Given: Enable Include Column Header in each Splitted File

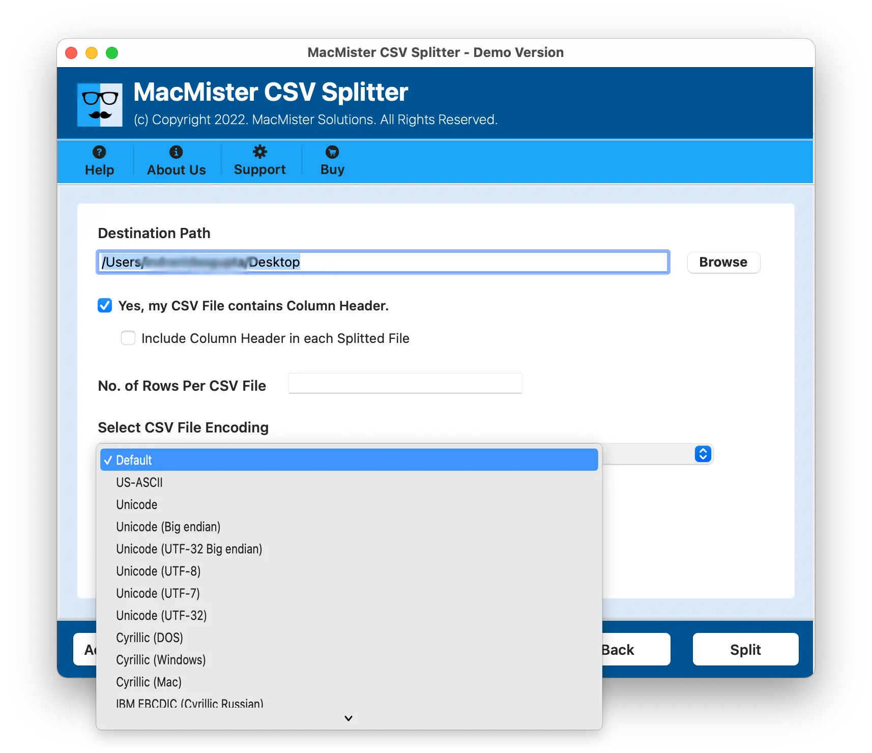Looking at the screenshot, I should pyautogui.click(x=128, y=338).
